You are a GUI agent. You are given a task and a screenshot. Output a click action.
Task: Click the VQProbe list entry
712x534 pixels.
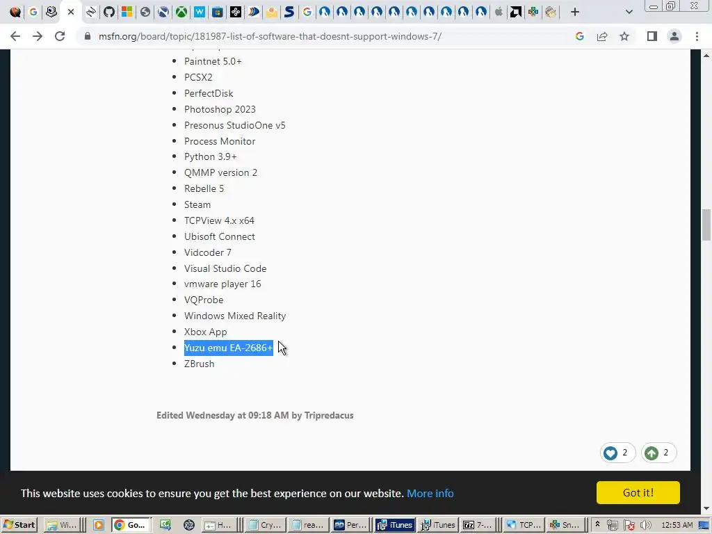204,300
